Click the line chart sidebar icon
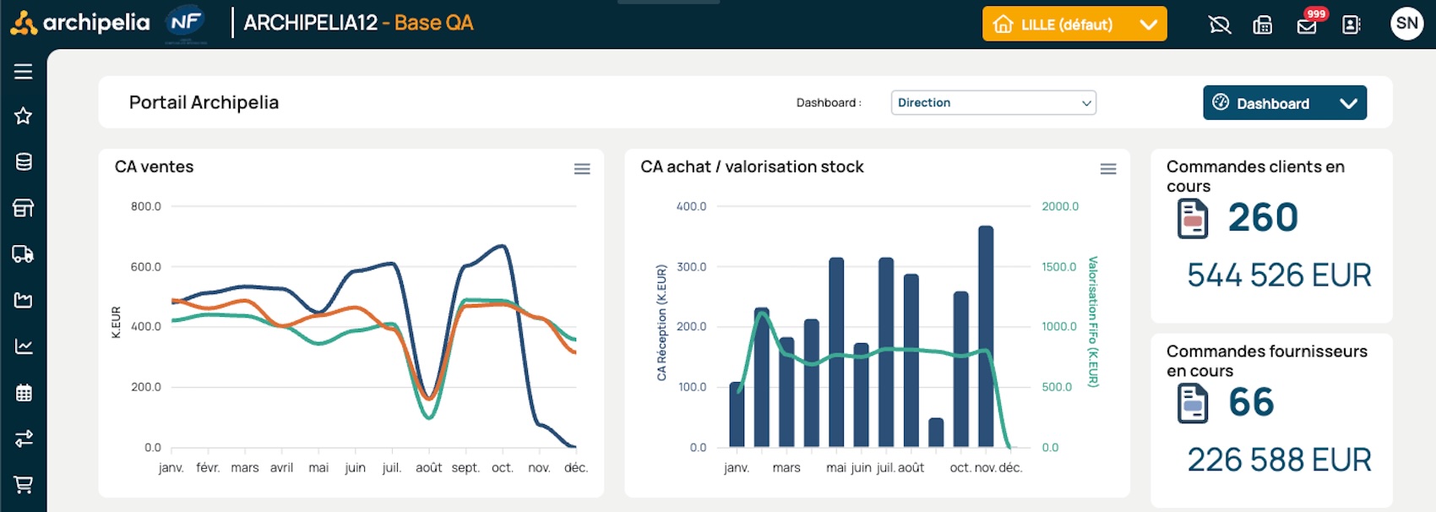1436x512 pixels. (23, 346)
